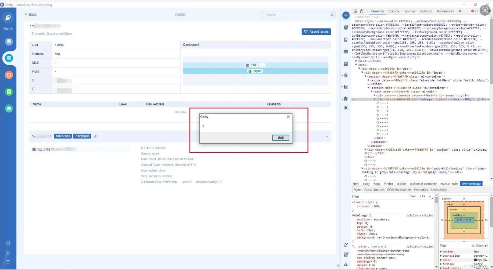Screen dimensions: 493x270
Task: Open settings gear in left sidebar
Action: pos(8,252)
